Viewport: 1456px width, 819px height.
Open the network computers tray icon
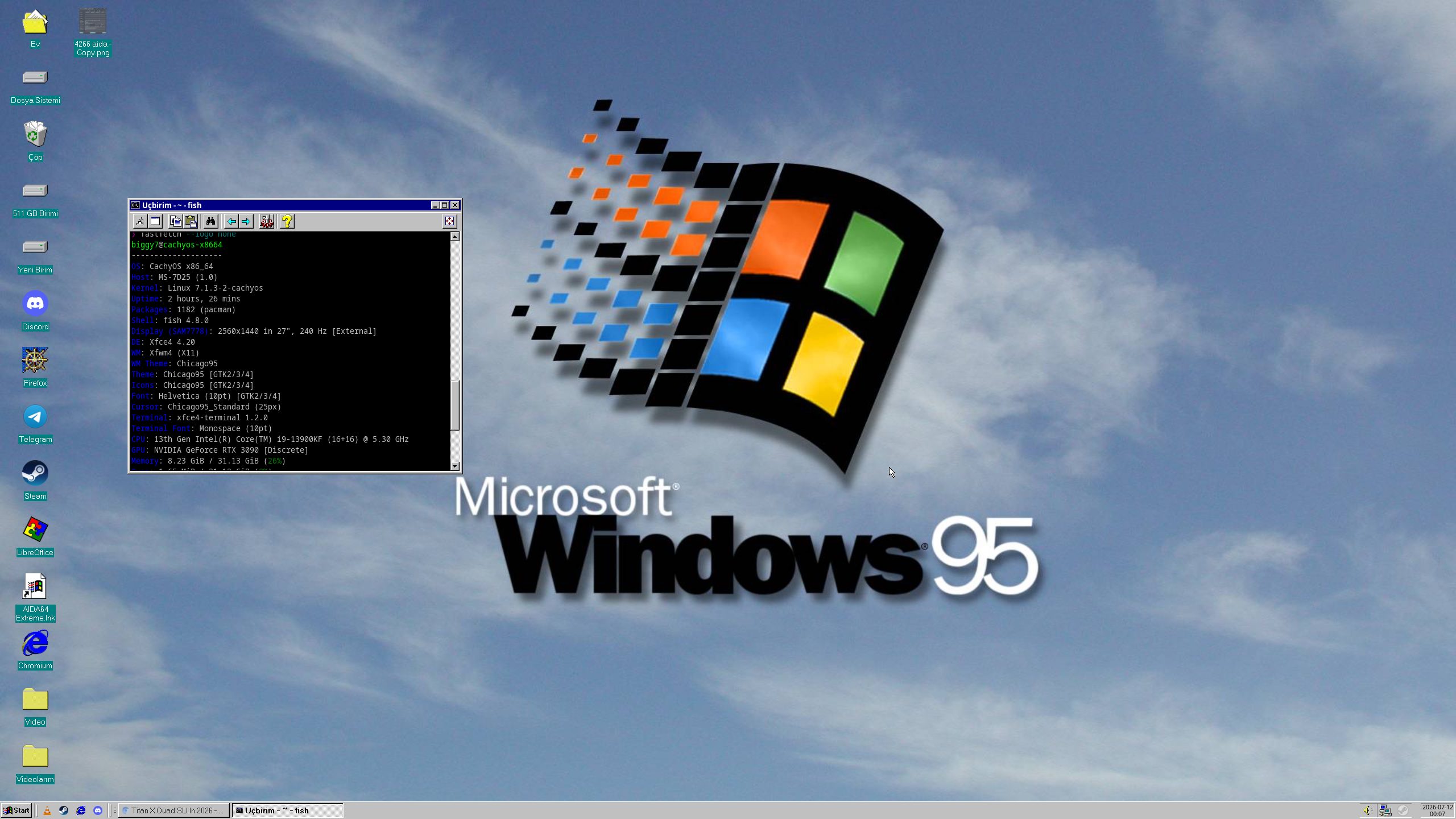coord(1385,810)
